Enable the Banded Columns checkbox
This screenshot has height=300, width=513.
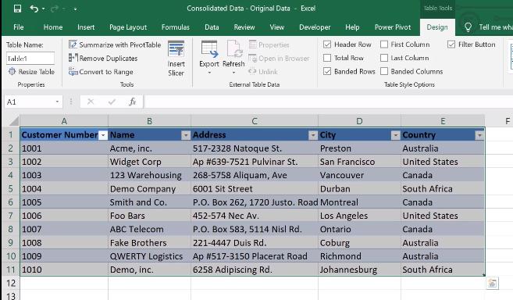(384, 71)
